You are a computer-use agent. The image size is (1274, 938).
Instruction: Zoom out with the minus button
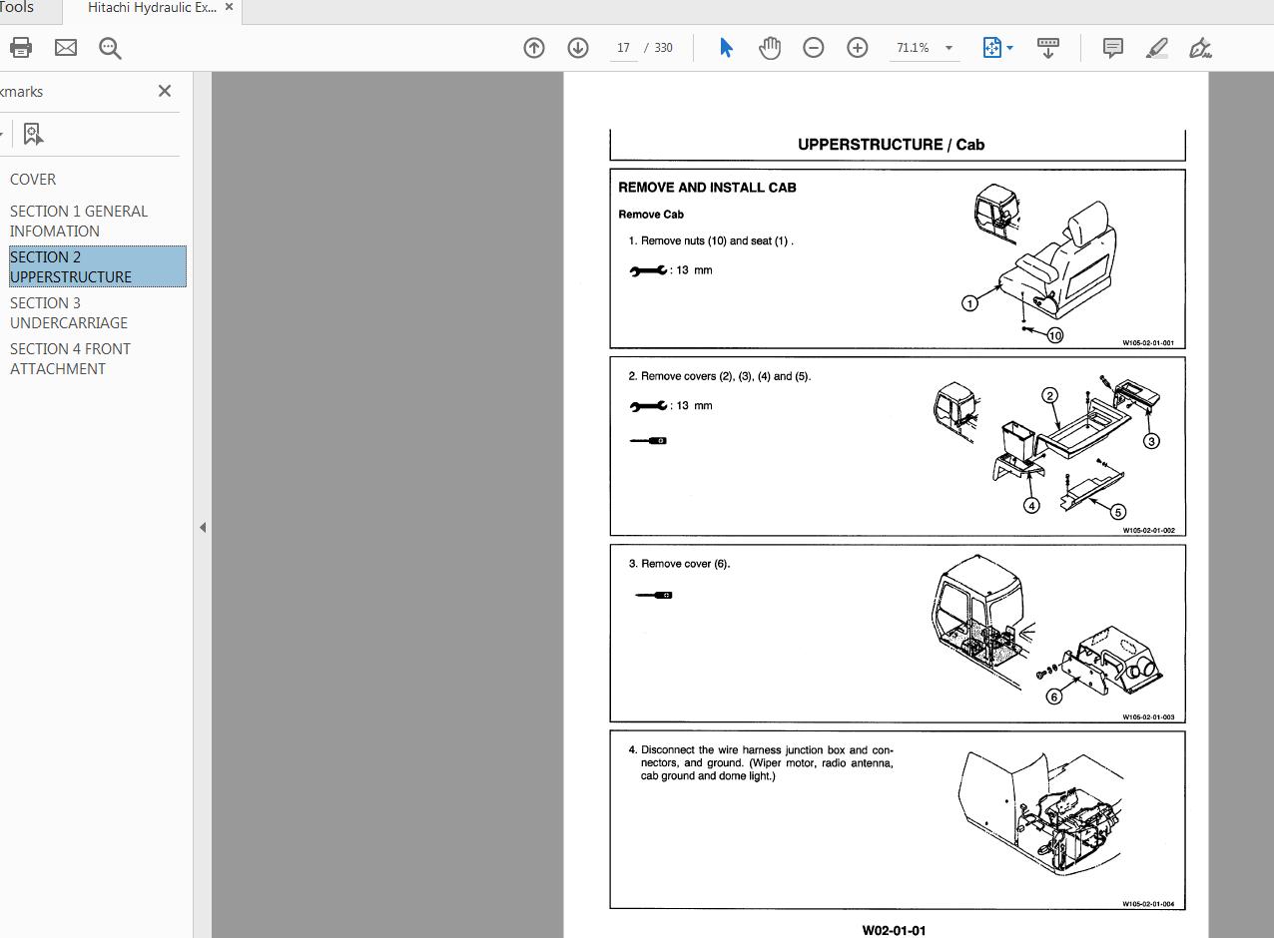[814, 48]
